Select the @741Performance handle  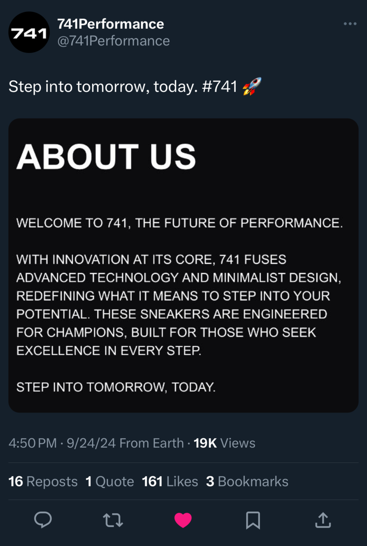point(112,41)
